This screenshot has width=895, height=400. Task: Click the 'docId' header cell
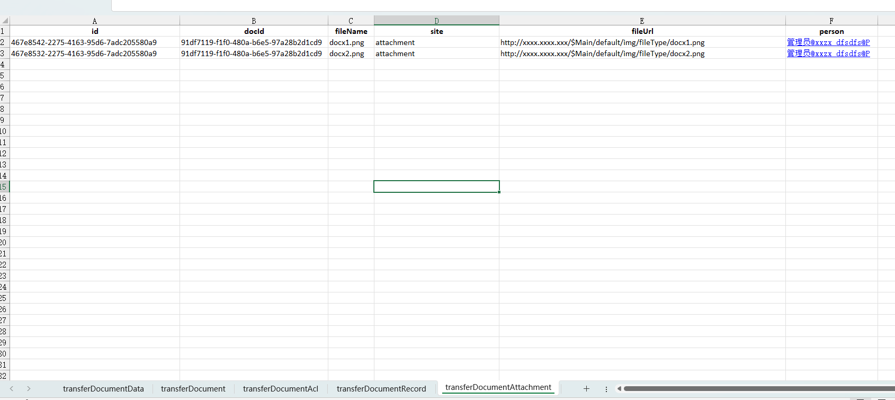(254, 31)
